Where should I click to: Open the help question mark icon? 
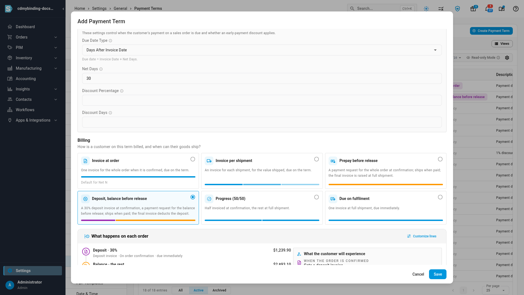click(x=516, y=9)
